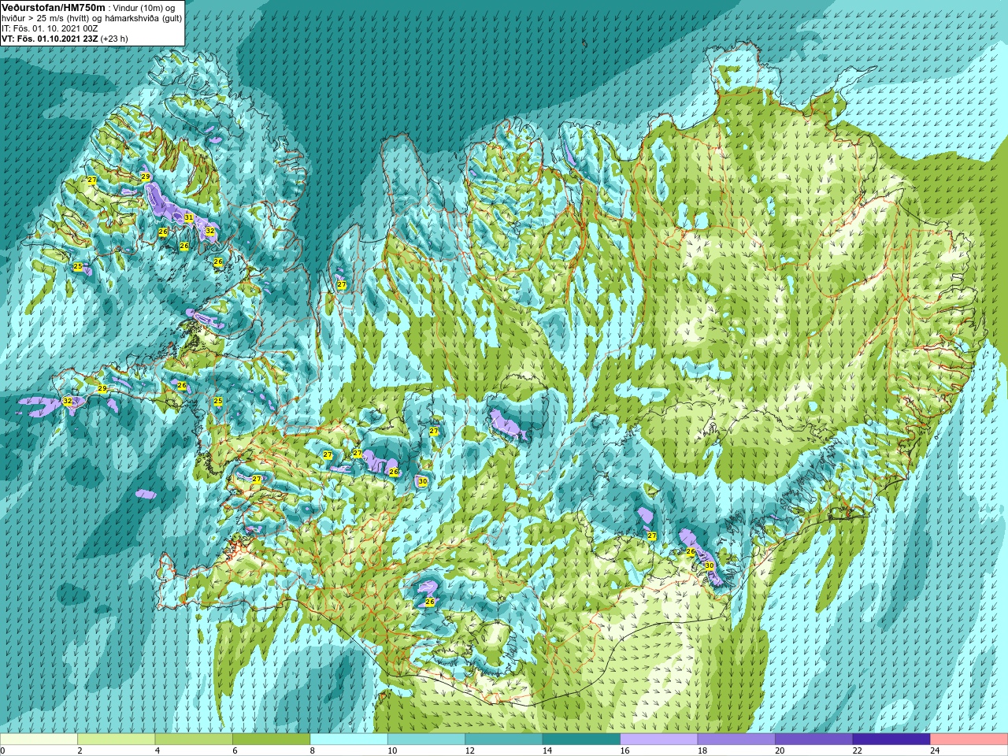The image size is (1008, 756).
Task: Click the legend tick label 16
Action: tap(624, 751)
